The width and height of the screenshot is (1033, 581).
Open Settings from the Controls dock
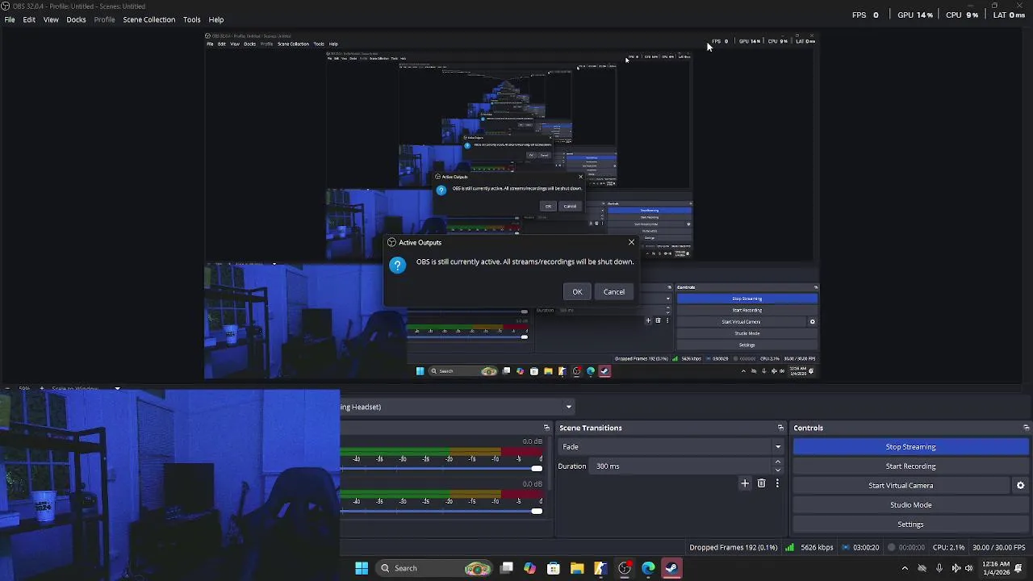[910, 524]
